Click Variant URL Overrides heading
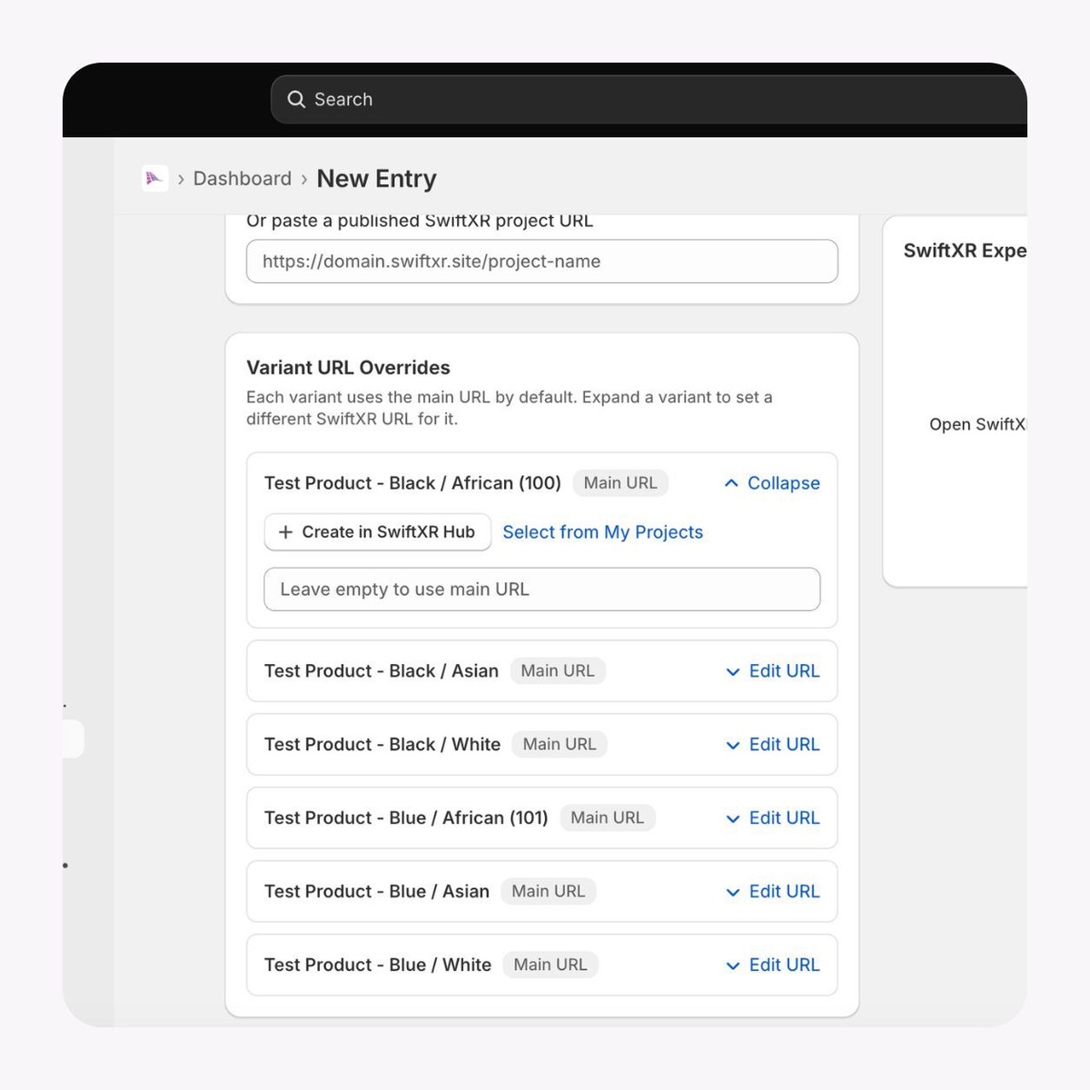Viewport: 1090px width, 1090px height. (349, 368)
